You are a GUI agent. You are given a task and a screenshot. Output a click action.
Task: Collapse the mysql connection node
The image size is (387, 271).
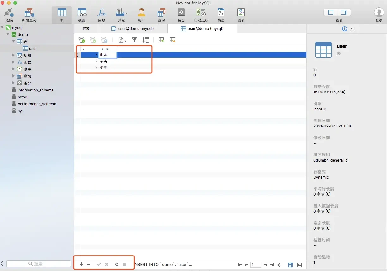2,27
